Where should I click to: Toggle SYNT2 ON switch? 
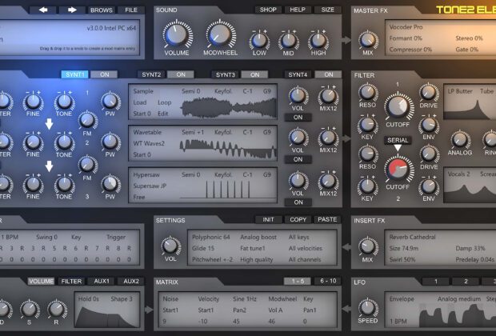(181, 74)
